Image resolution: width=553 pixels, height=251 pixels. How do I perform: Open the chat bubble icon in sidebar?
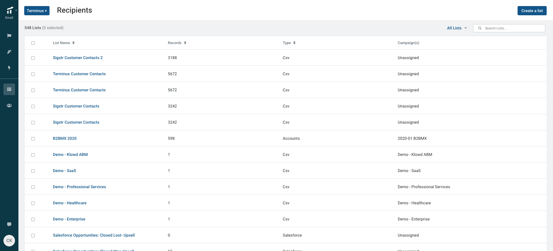tap(9, 224)
